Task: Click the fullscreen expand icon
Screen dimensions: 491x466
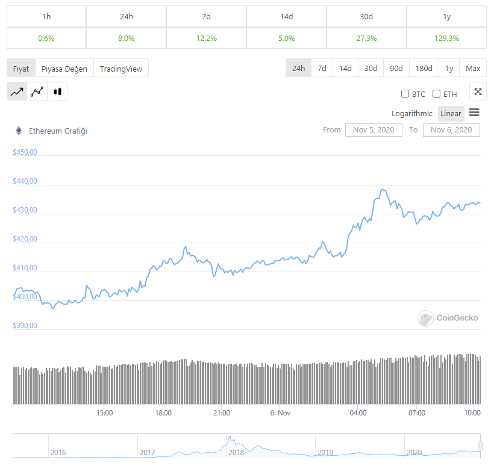Action: pos(478,92)
